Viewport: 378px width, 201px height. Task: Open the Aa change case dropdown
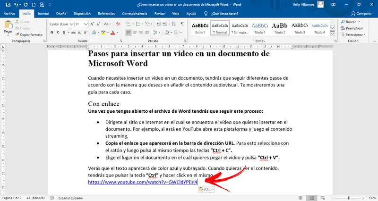coord(108,24)
